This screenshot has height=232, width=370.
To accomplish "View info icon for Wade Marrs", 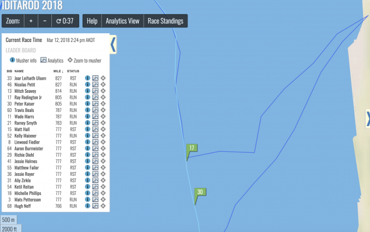I will tap(87, 116).
